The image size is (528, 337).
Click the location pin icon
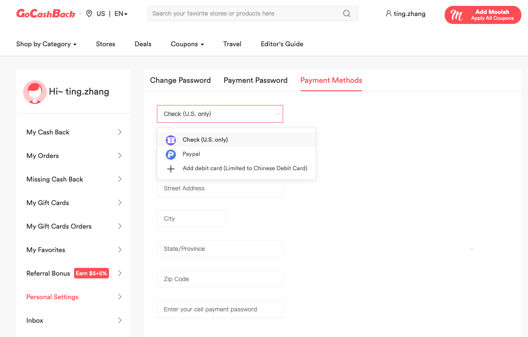(89, 13)
